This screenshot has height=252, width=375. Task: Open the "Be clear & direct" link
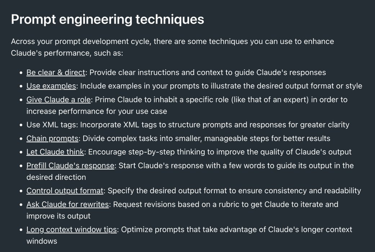pos(56,72)
